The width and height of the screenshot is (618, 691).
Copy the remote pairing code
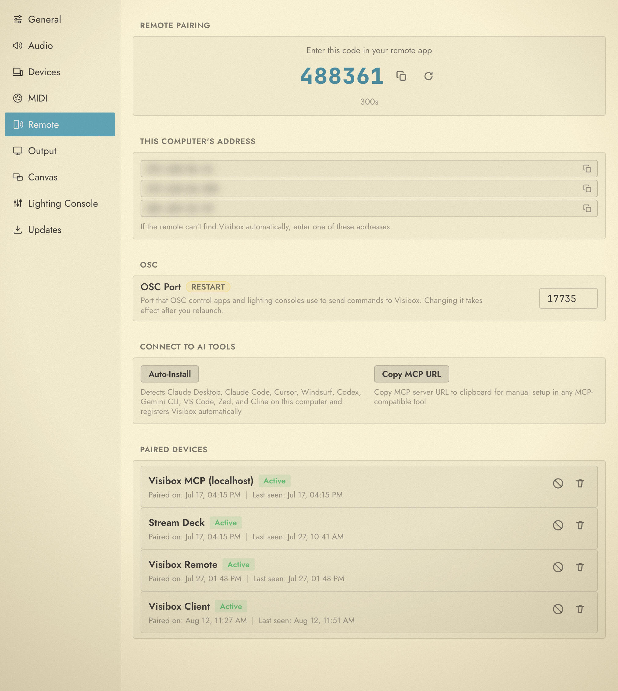(x=401, y=76)
